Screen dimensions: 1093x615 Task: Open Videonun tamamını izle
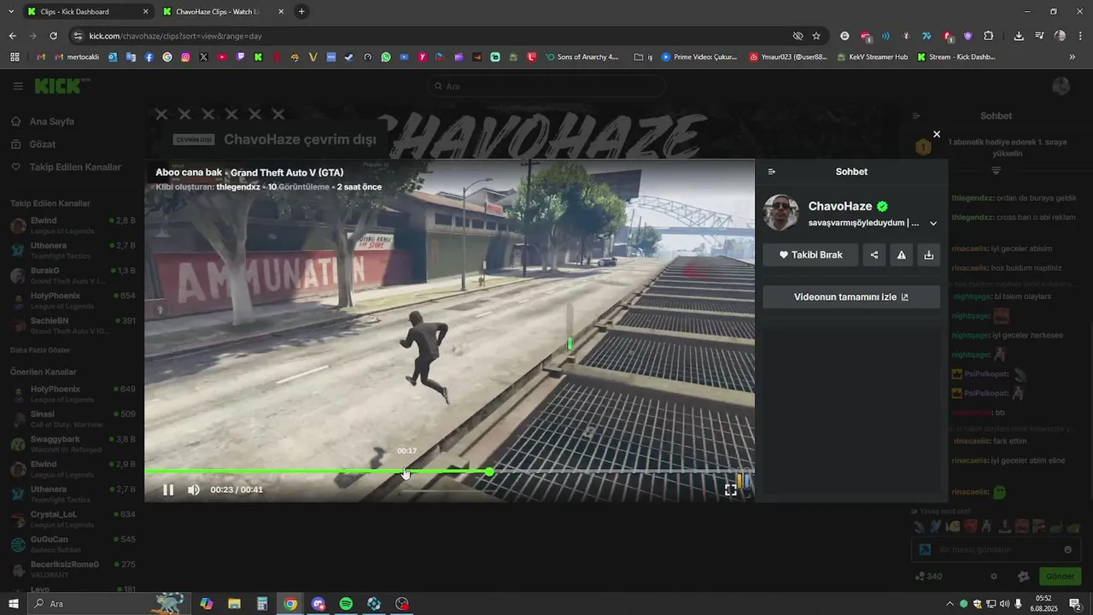pos(851,297)
